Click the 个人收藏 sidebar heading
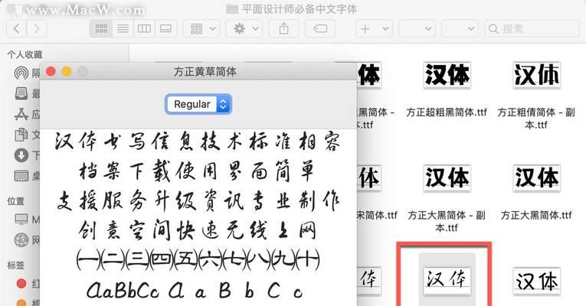This screenshot has height=306, width=586. point(25,55)
